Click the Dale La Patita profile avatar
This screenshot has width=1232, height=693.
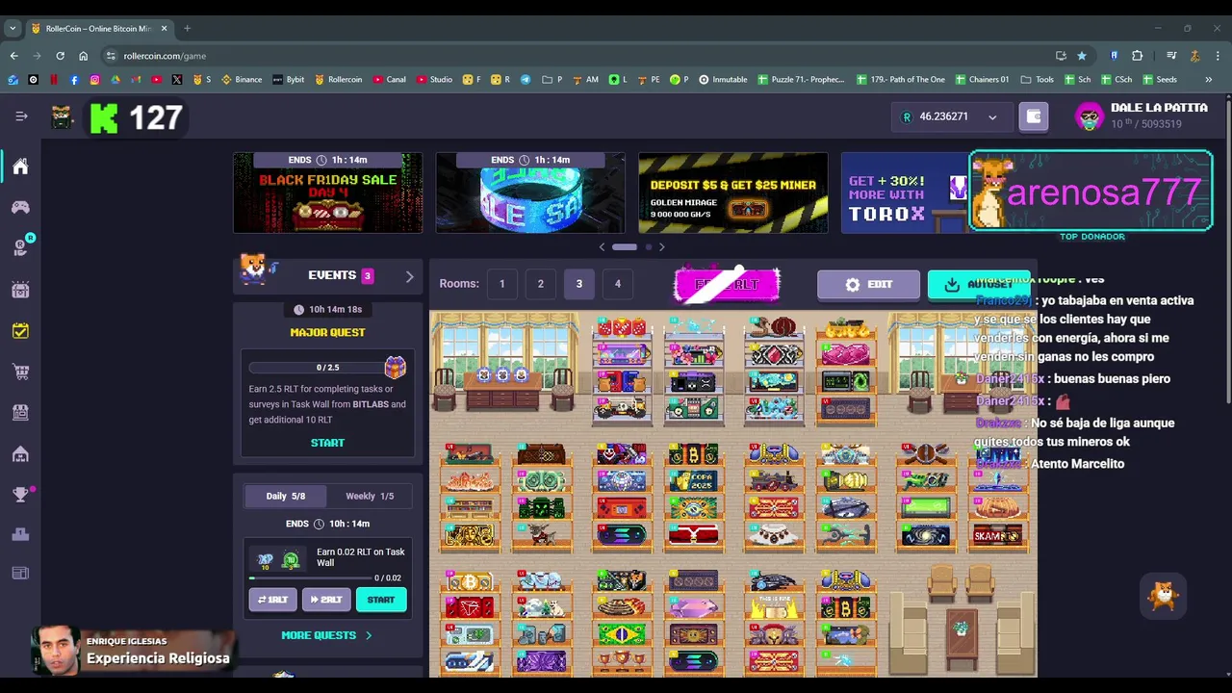coord(1089,116)
